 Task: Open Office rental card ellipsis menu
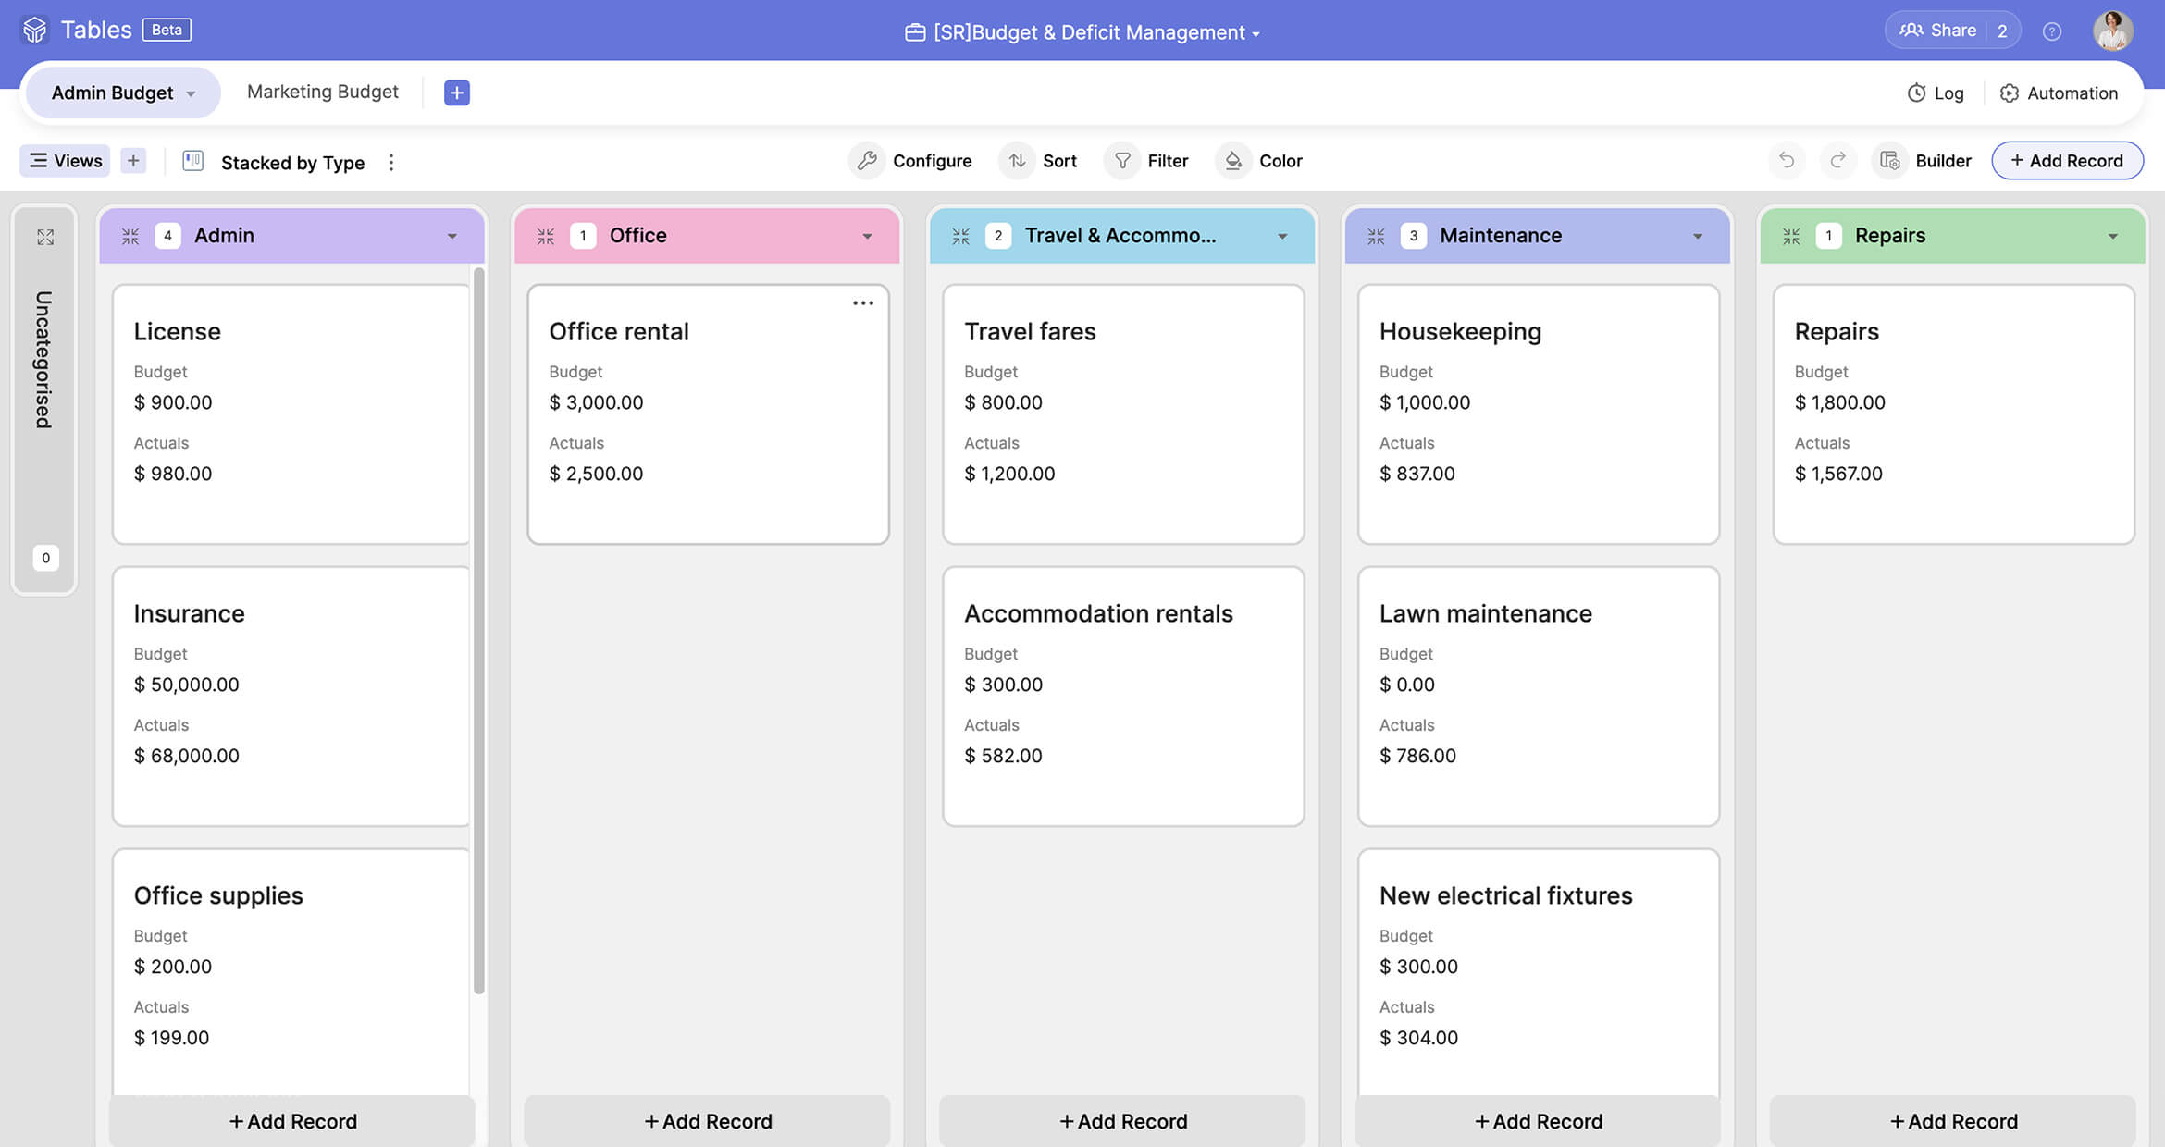point(862,303)
